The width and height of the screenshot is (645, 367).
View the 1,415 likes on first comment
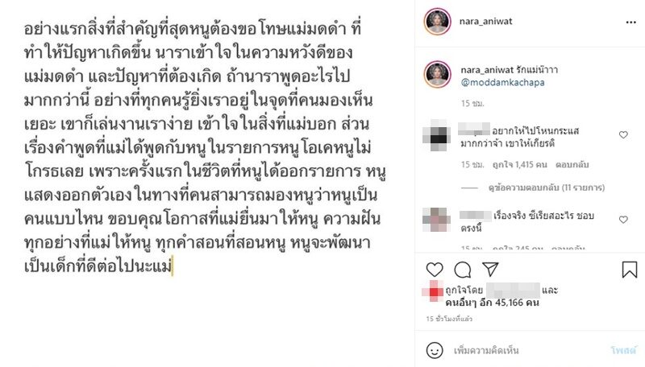(x=519, y=165)
